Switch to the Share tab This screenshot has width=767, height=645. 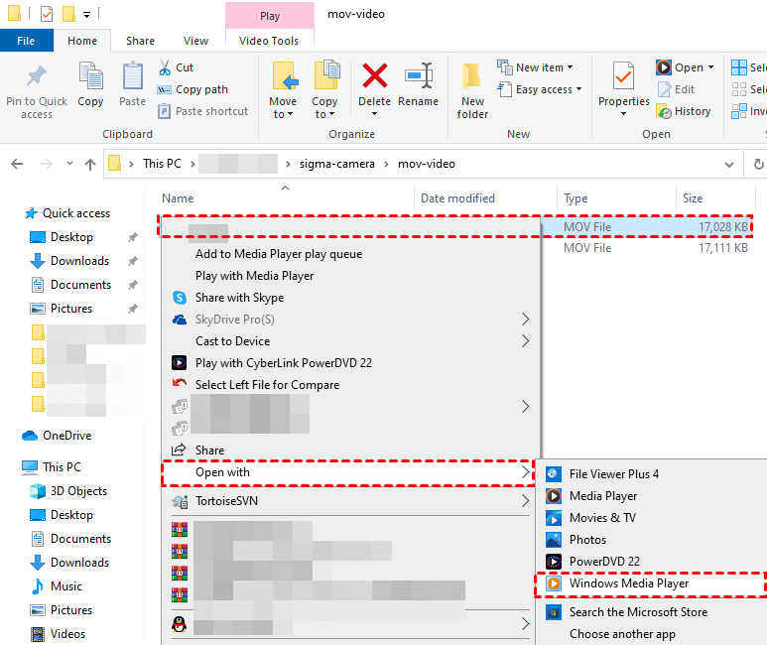point(140,41)
